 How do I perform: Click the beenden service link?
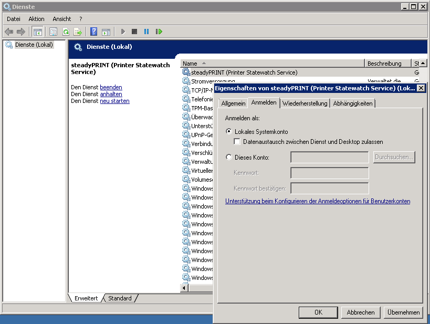coord(111,87)
